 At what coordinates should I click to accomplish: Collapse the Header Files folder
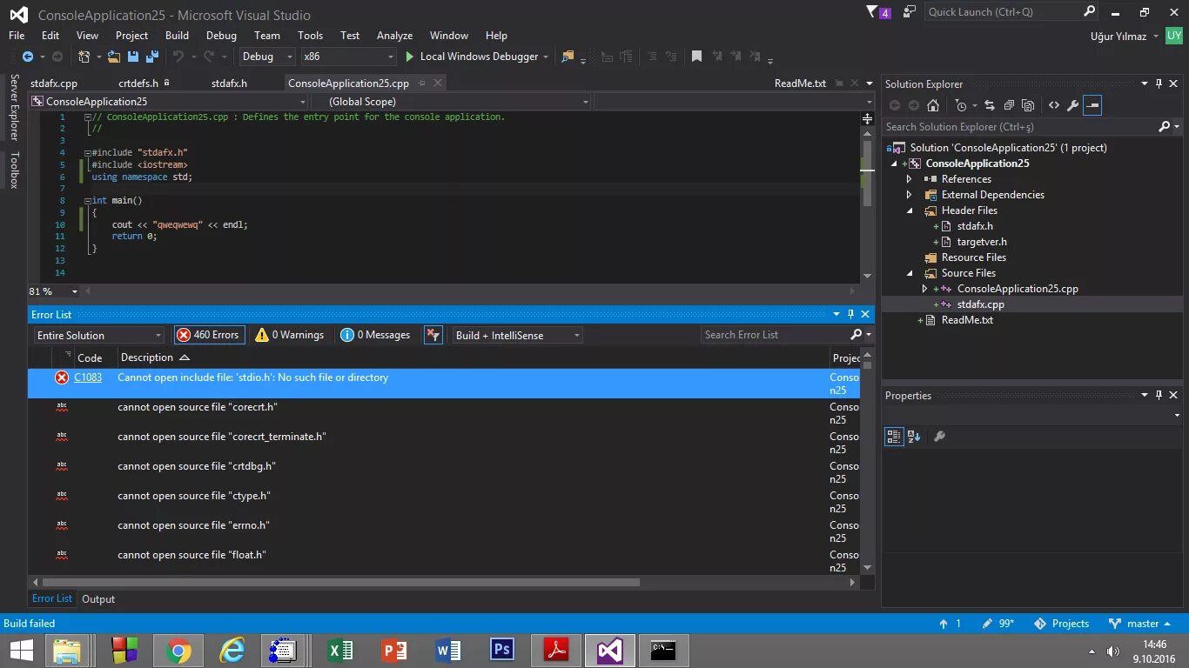pos(909,210)
